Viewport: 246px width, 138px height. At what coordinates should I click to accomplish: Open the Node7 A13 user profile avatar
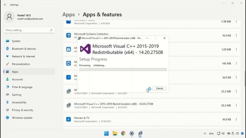[x=9, y=17]
